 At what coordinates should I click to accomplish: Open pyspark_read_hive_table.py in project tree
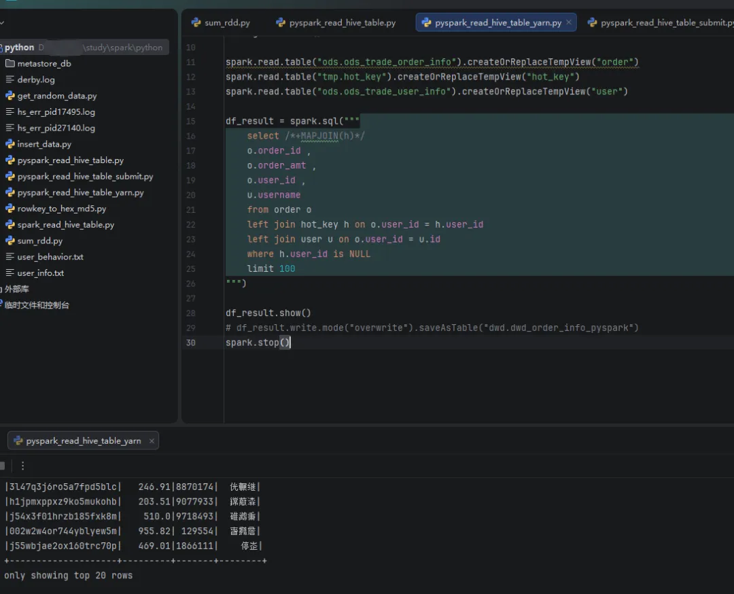pos(71,160)
